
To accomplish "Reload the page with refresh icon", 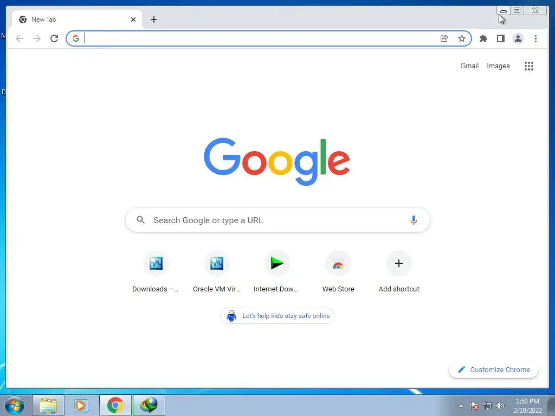I will [54, 38].
